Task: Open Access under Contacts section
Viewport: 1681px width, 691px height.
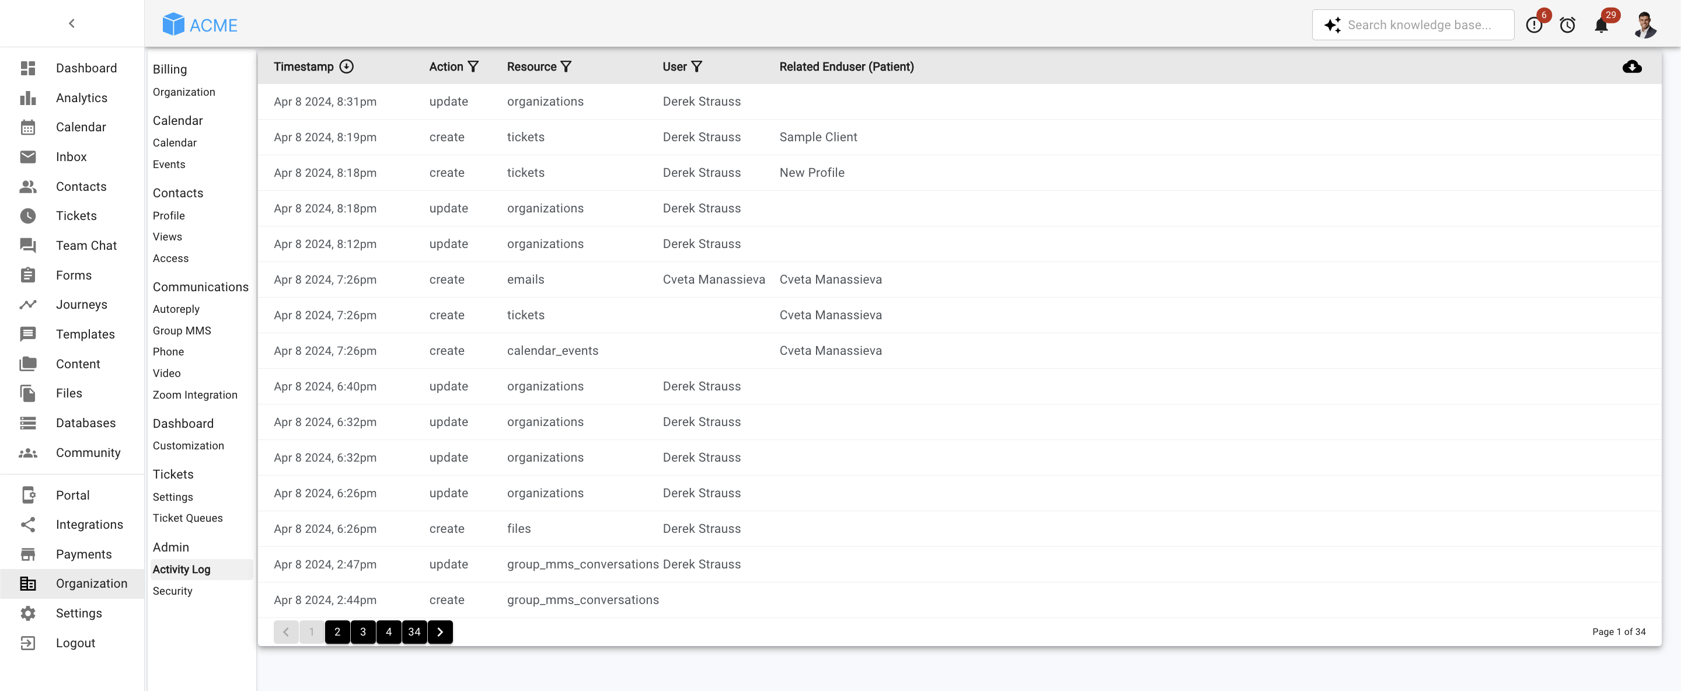Action: (x=171, y=259)
